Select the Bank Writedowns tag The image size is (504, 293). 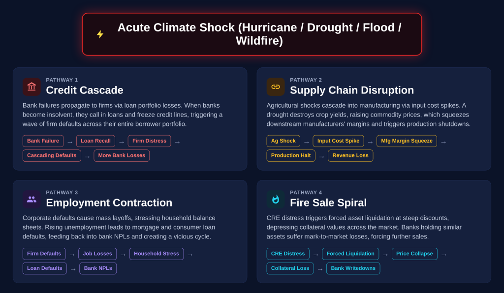point(353,268)
